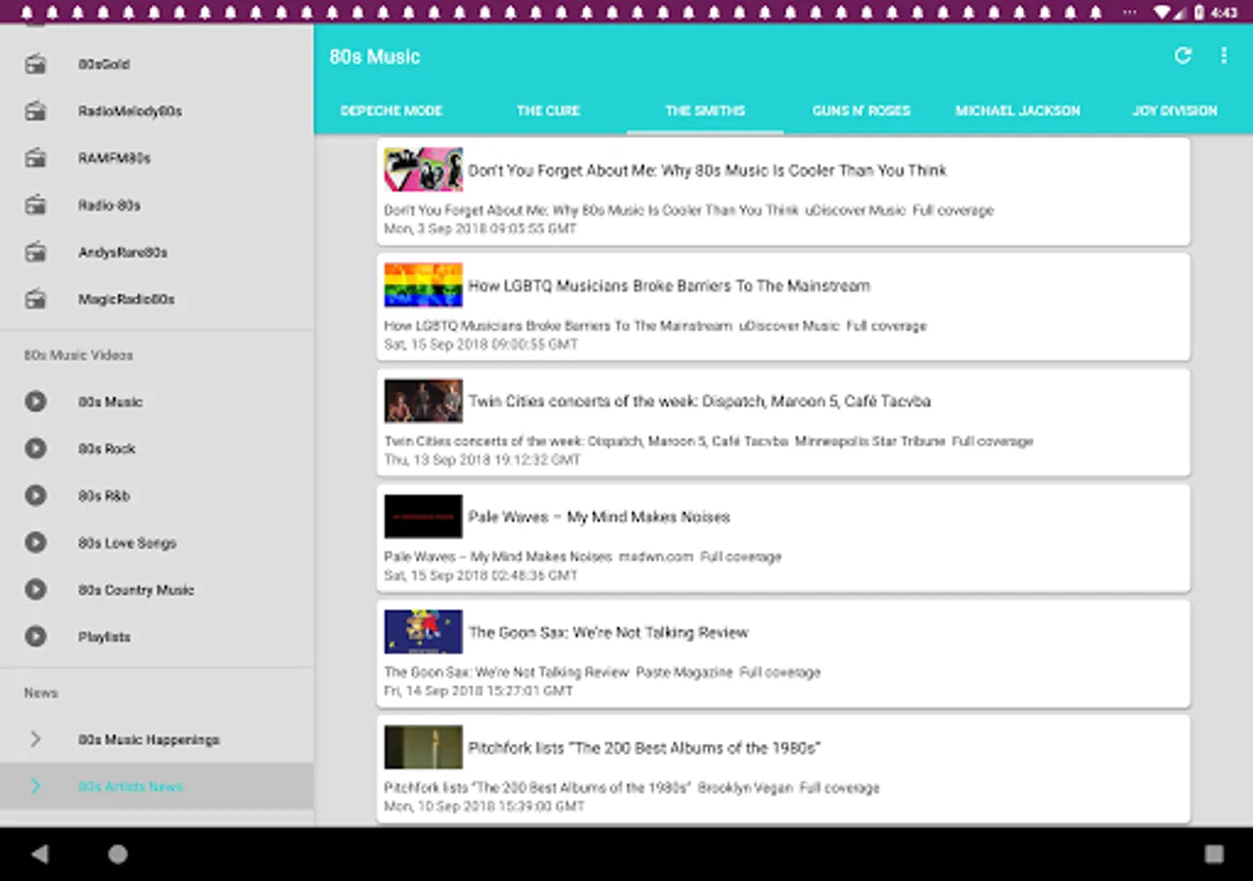This screenshot has width=1253, height=881.
Task: Tap Android home circle button
Action: point(117,855)
